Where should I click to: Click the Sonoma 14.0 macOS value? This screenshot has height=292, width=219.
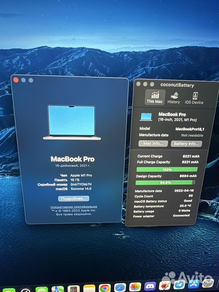point(81,189)
